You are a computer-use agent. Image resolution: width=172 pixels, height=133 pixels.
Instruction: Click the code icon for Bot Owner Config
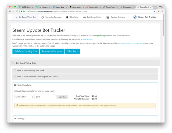[x=84, y=17]
